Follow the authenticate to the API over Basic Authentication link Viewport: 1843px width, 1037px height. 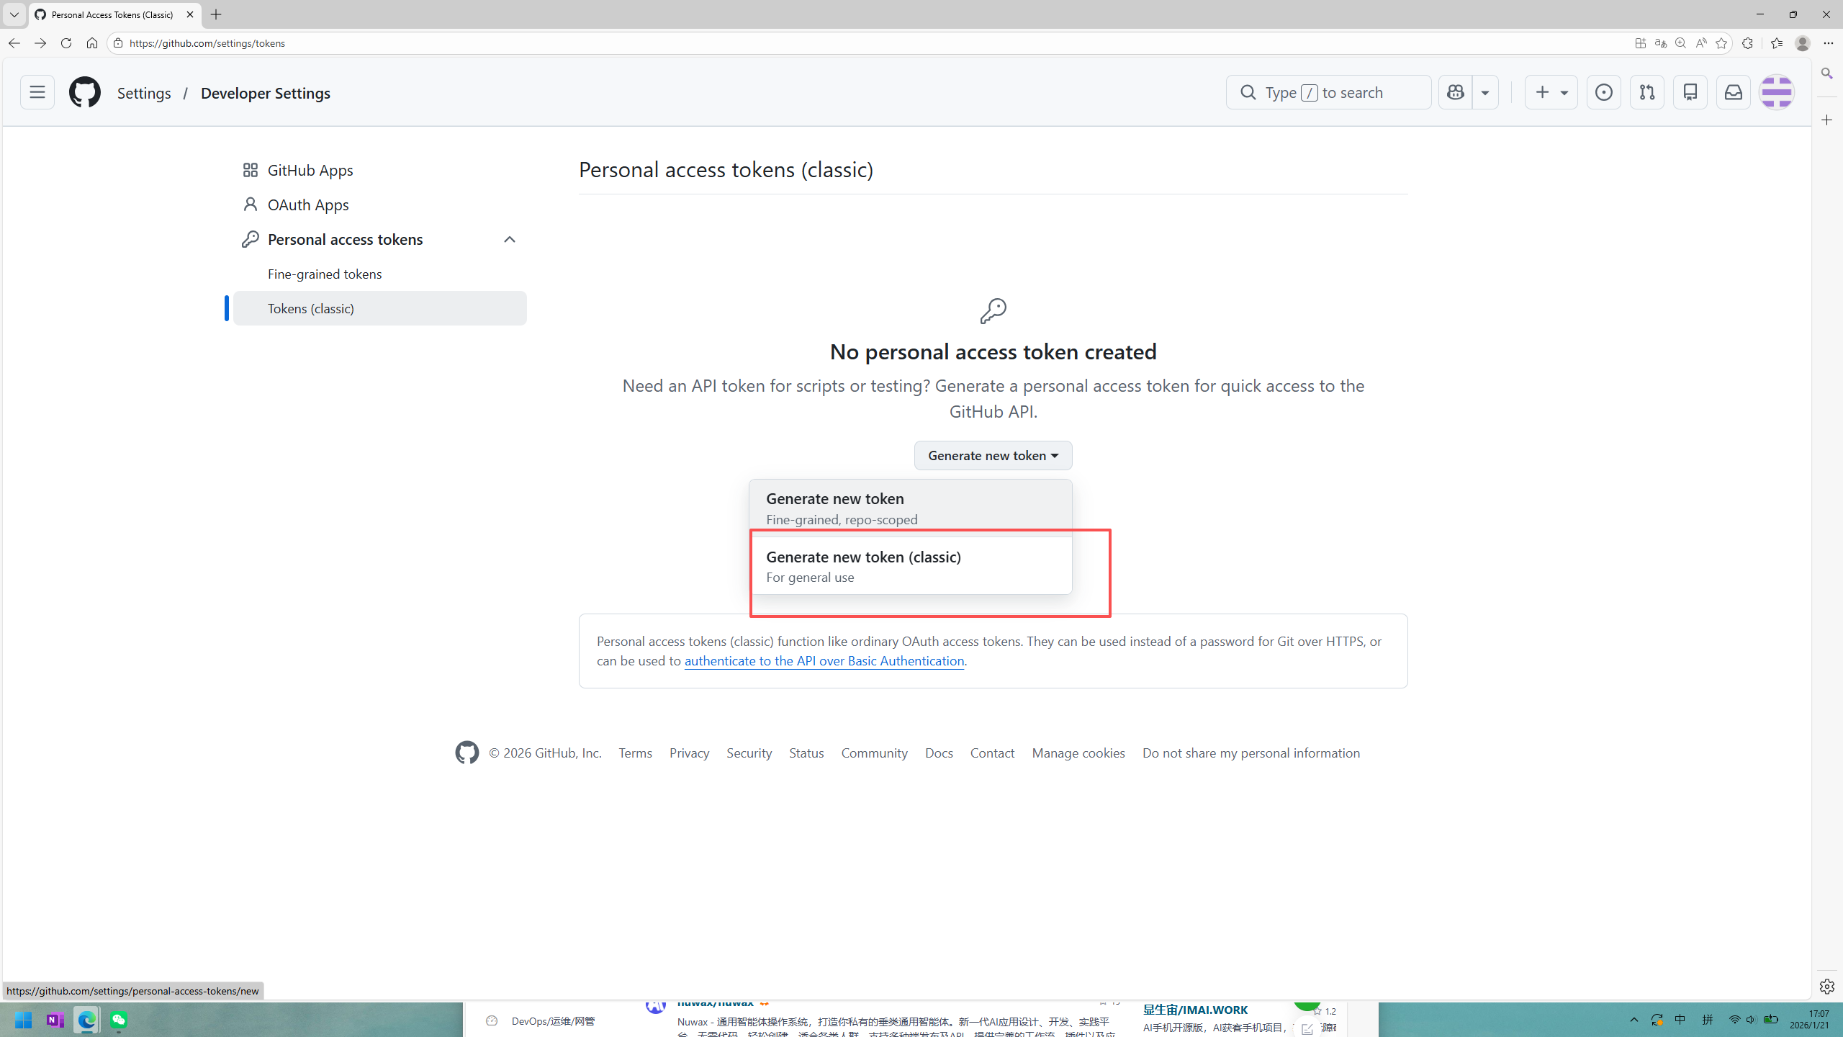[824, 660]
